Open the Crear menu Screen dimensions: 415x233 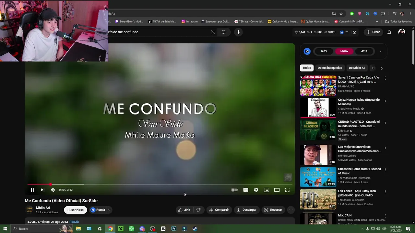[373, 32]
